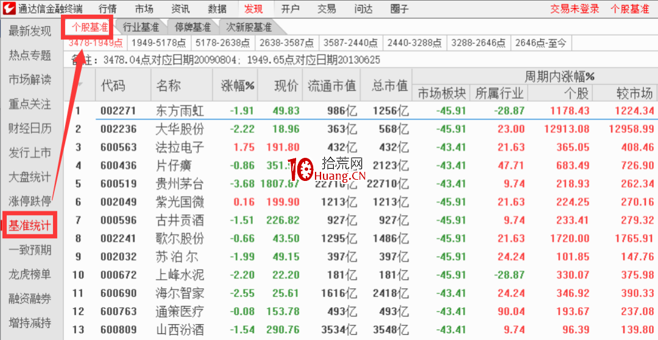The image size is (658, 340).
Task: Select the 5178-2638点 period tab
Action: click(223, 43)
